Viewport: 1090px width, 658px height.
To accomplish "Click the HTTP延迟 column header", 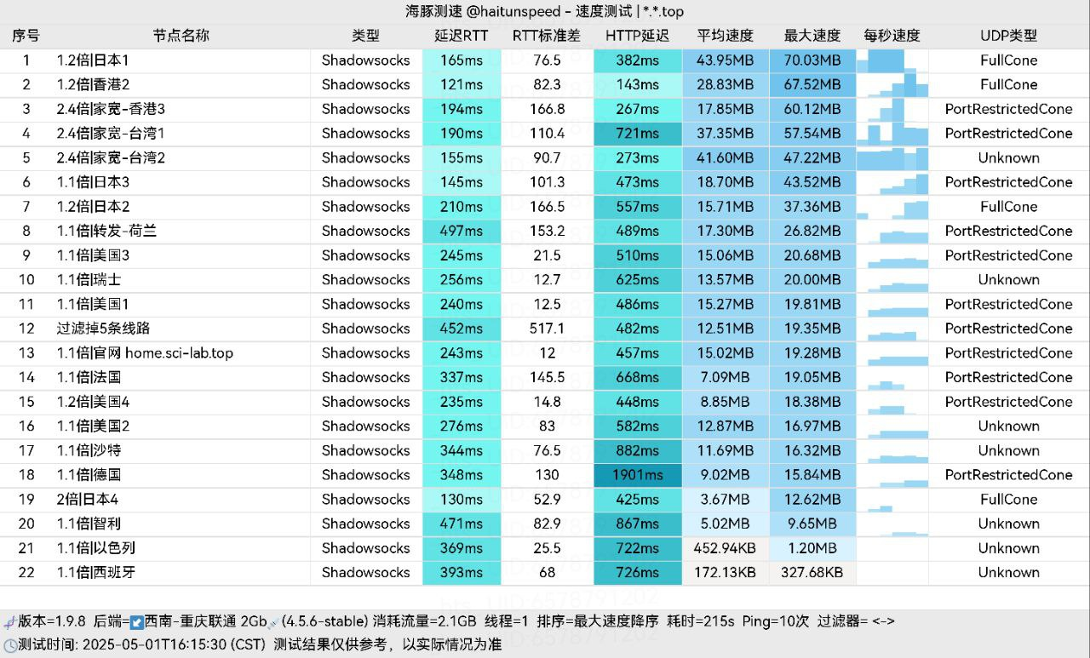I will pyautogui.click(x=637, y=36).
